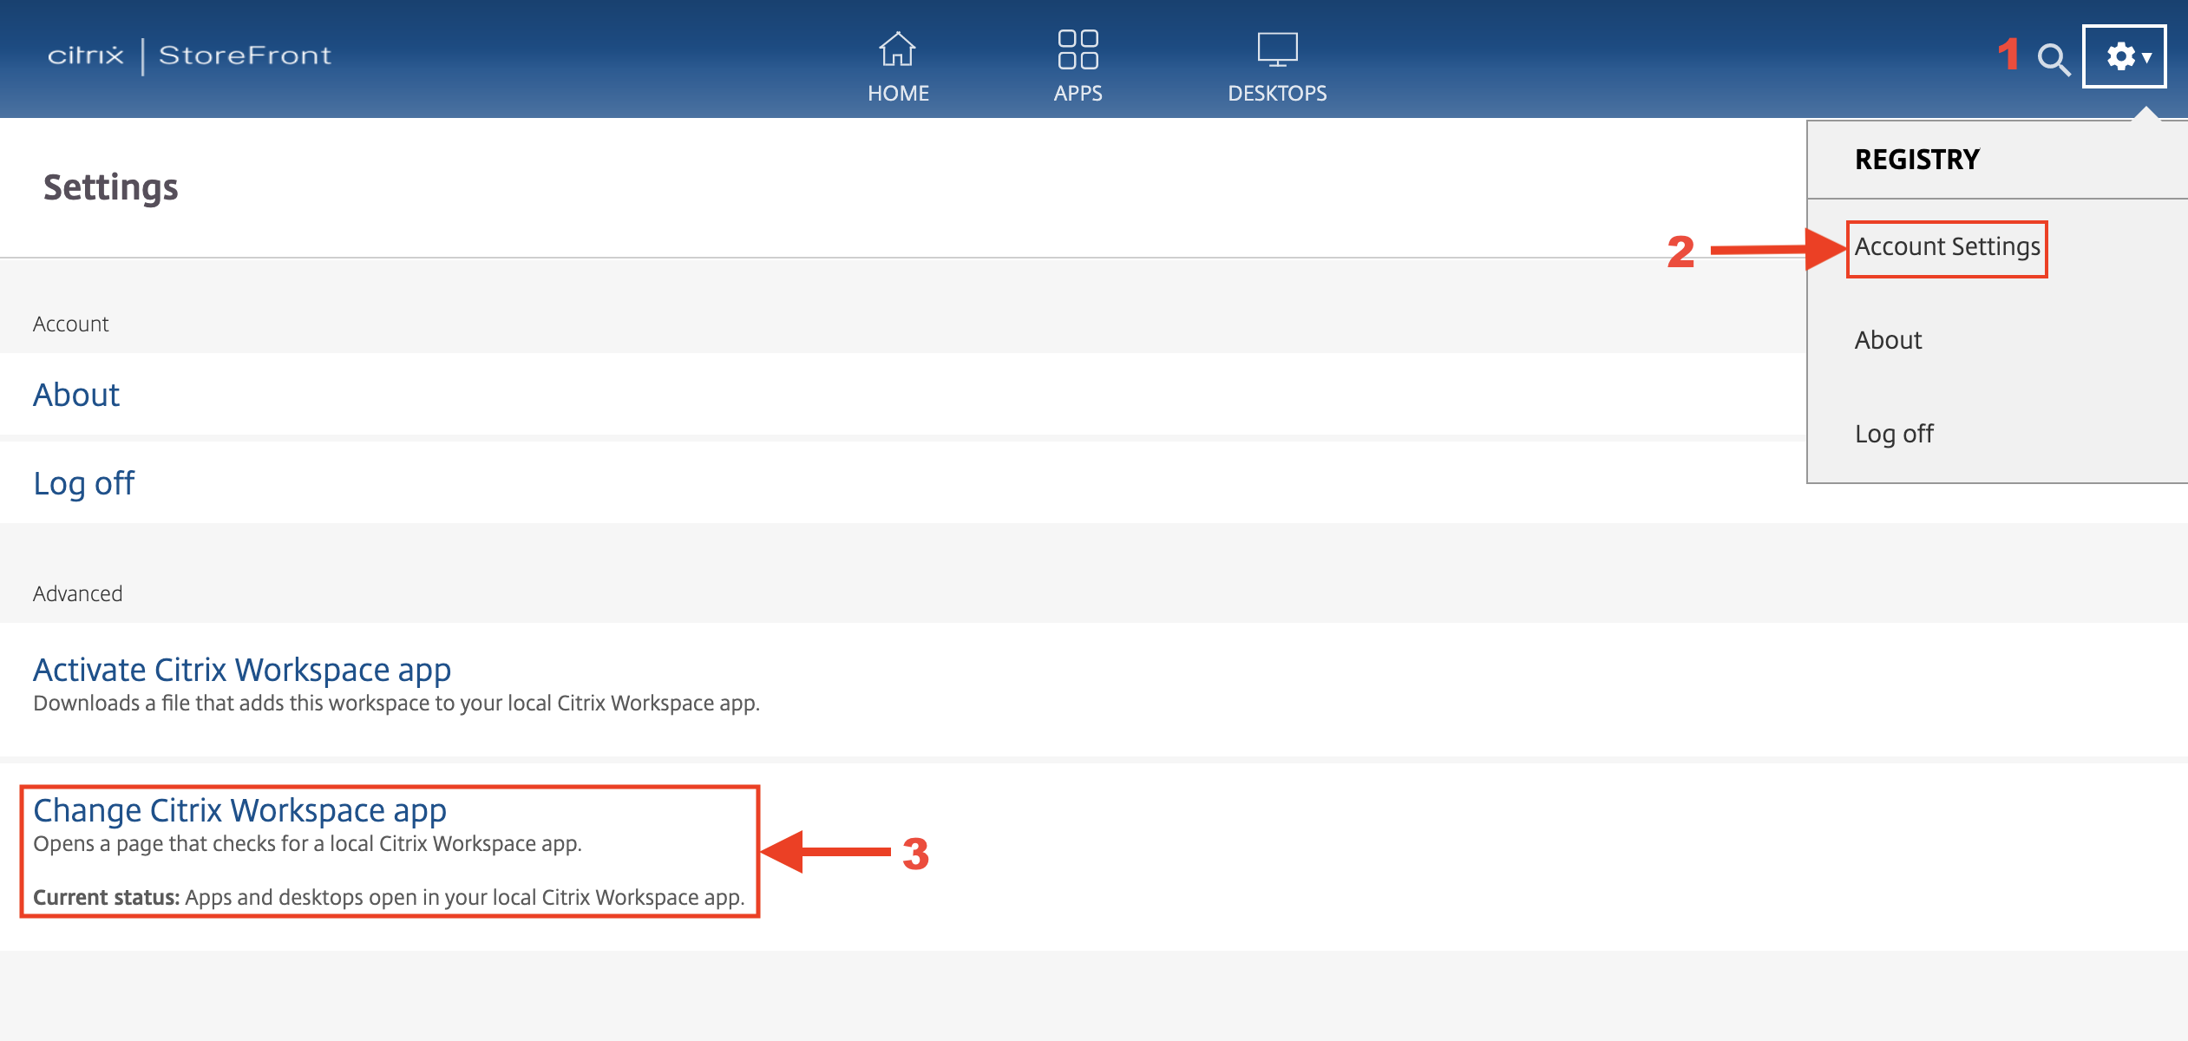
Task: Select Log off in dropdown menu
Action: pos(1894,434)
